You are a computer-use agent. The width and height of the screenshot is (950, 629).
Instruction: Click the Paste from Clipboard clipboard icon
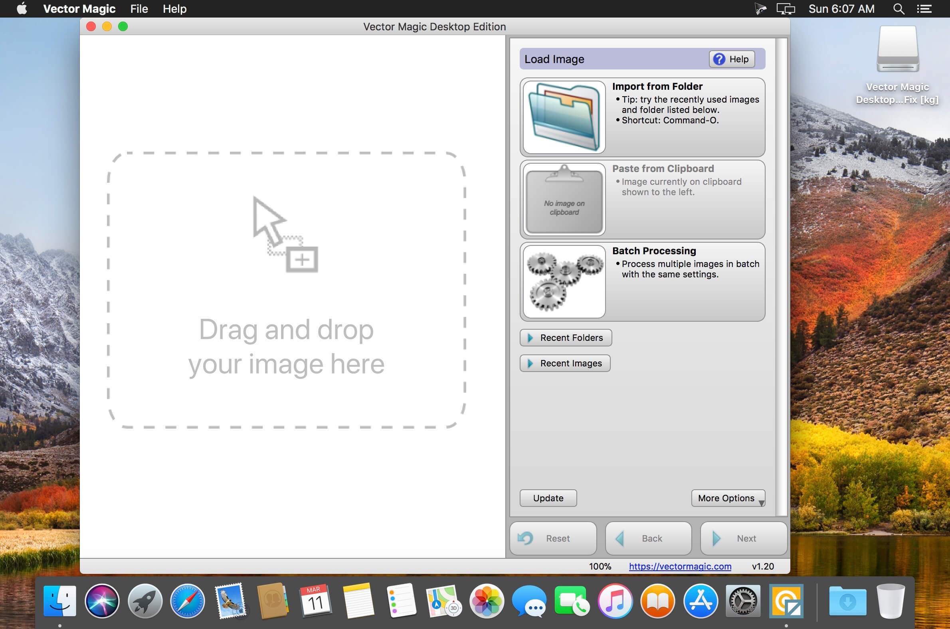pyautogui.click(x=563, y=200)
